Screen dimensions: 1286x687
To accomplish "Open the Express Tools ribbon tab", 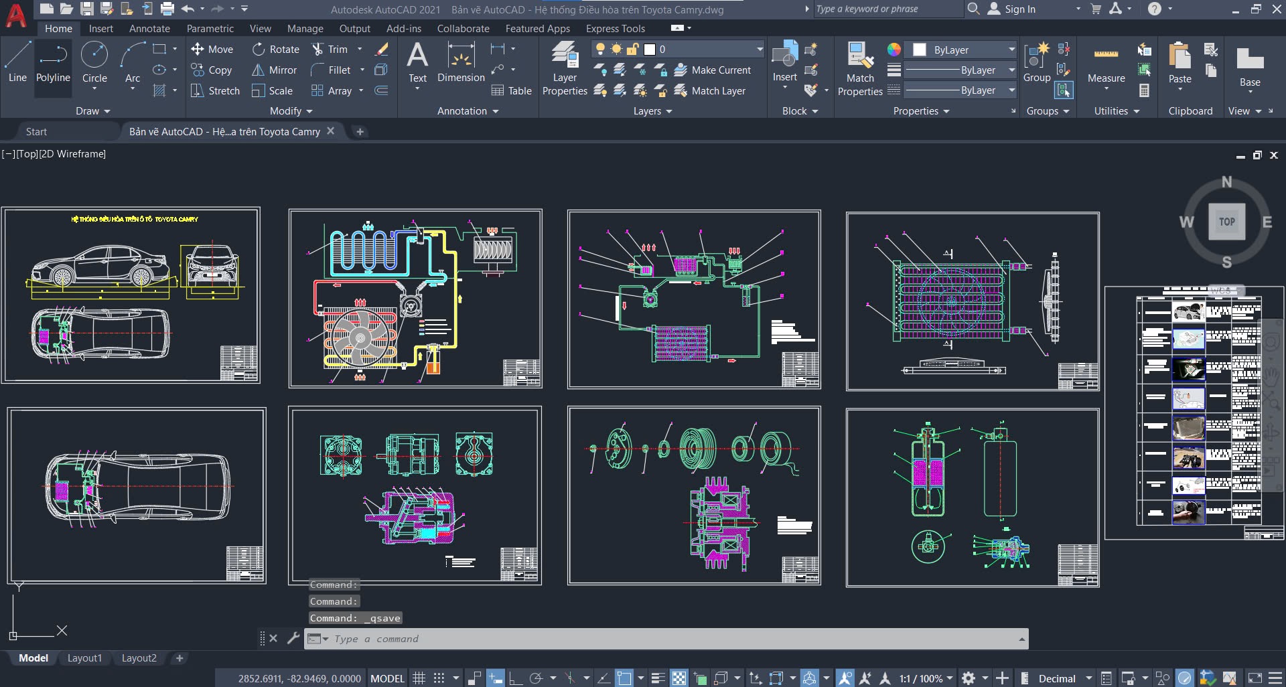I will [x=615, y=28].
